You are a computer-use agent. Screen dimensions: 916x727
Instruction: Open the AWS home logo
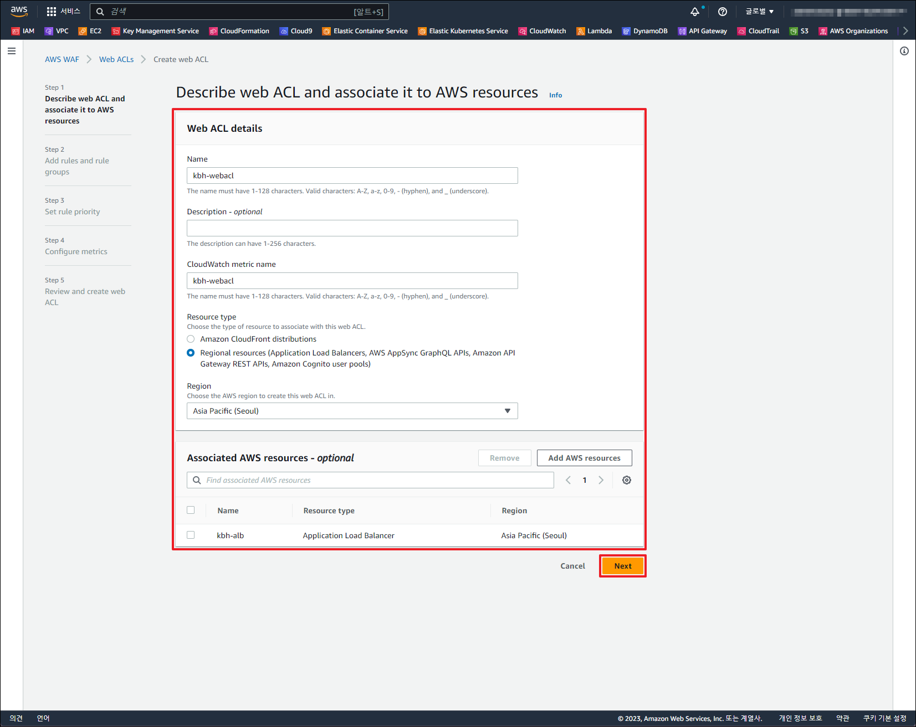click(19, 11)
